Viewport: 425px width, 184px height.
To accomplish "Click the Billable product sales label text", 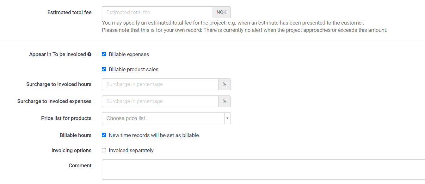I will tap(133, 69).
